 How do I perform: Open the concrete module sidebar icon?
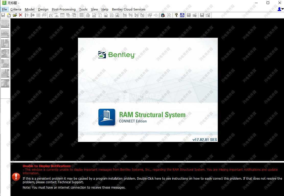click(x=5, y=63)
